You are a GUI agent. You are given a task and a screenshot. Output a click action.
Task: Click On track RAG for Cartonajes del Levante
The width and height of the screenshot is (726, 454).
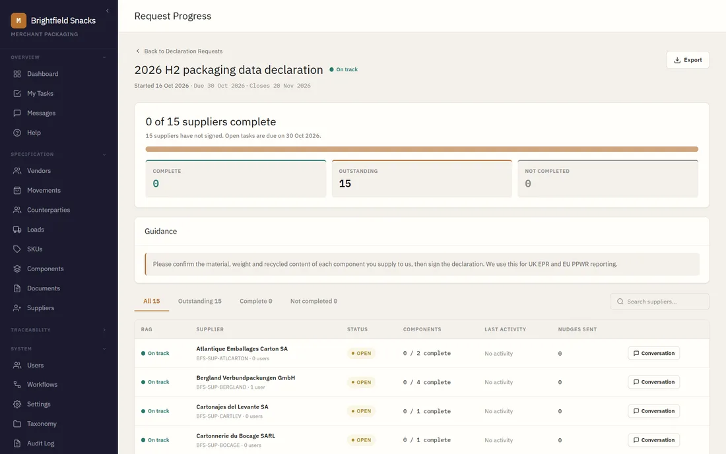tap(155, 411)
